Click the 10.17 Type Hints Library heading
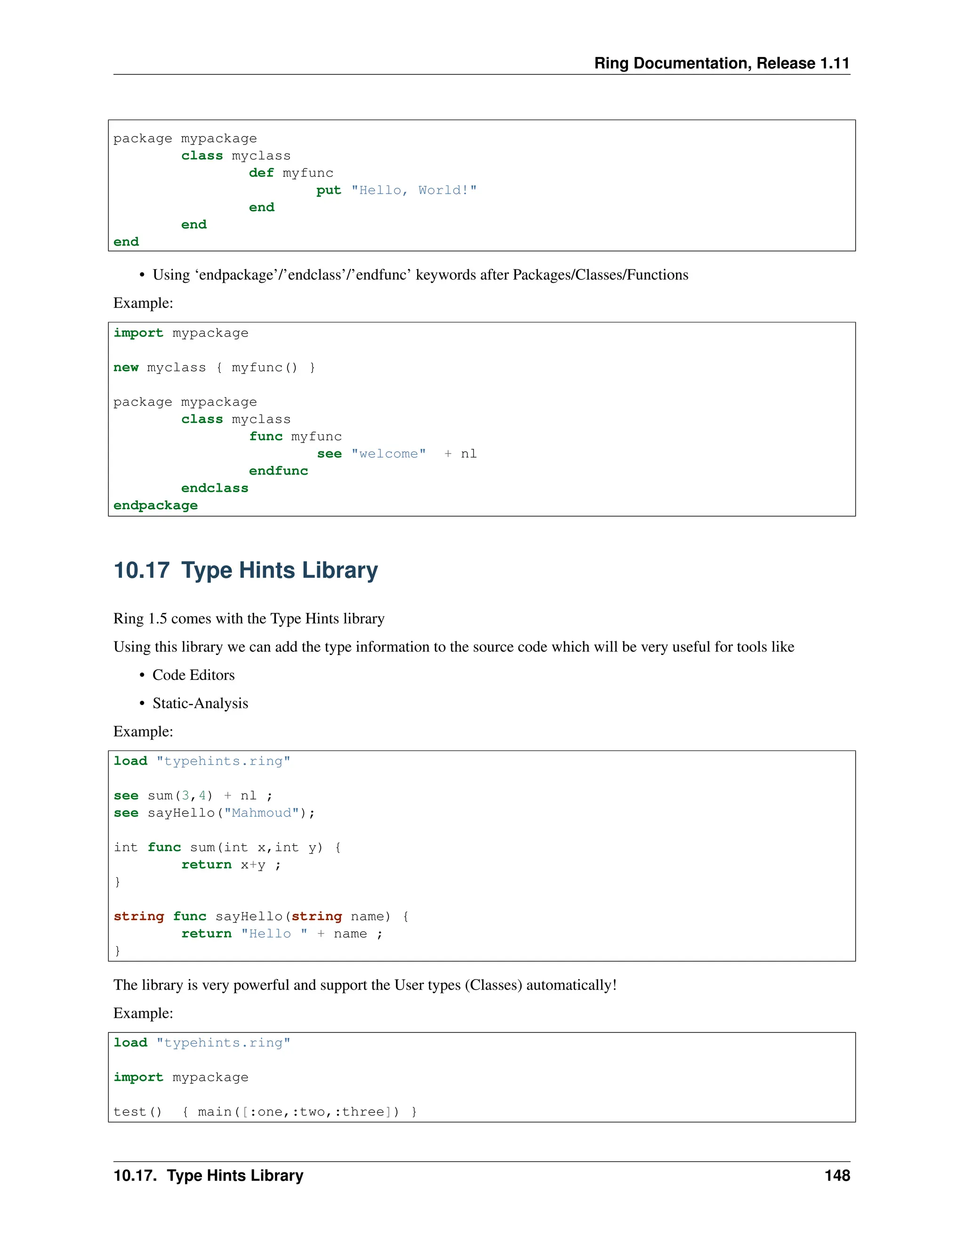Image resolution: width=964 pixels, height=1247 pixels. (246, 570)
